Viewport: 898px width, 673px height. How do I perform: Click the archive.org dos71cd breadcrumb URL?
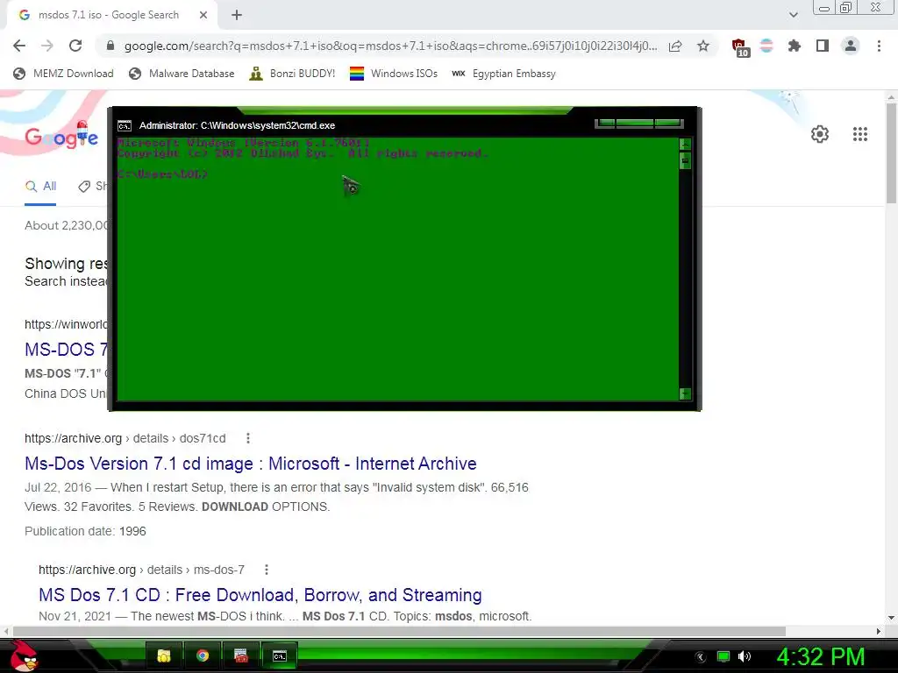click(125, 438)
